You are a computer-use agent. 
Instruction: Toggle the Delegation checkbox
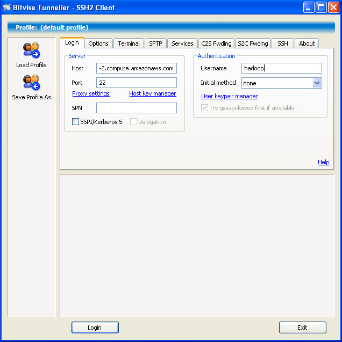pyautogui.click(x=133, y=122)
